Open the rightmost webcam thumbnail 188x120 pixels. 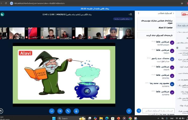[x=127, y=33]
